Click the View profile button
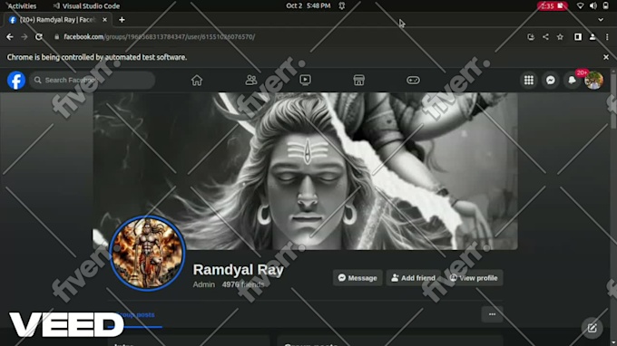617x346 pixels. coord(474,278)
